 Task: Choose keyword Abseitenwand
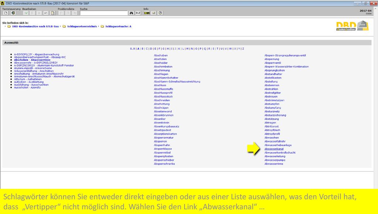point(163,111)
